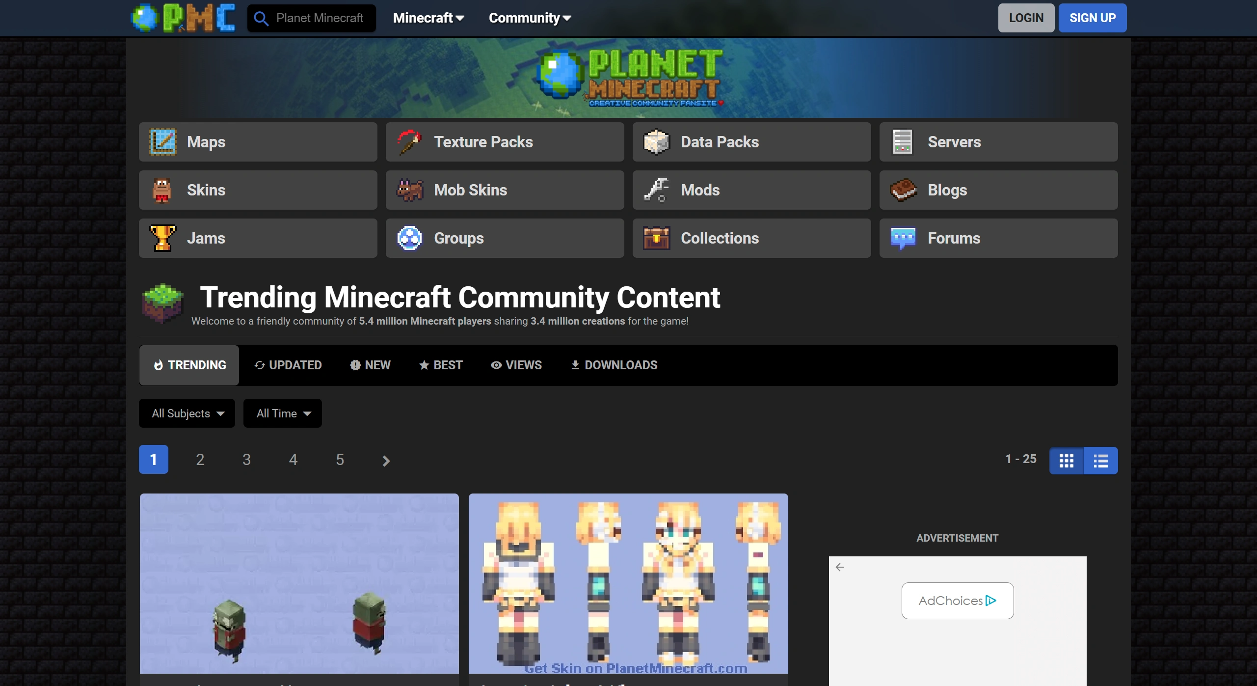Screen dimensions: 1257x686
Task: Open the Skins category
Action: [258, 190]
